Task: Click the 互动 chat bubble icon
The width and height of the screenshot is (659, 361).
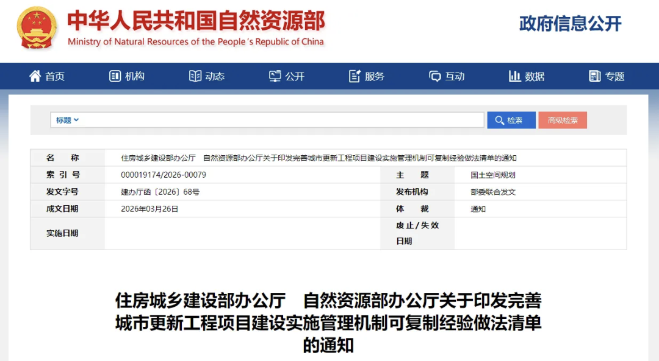Action: (435, 76)
